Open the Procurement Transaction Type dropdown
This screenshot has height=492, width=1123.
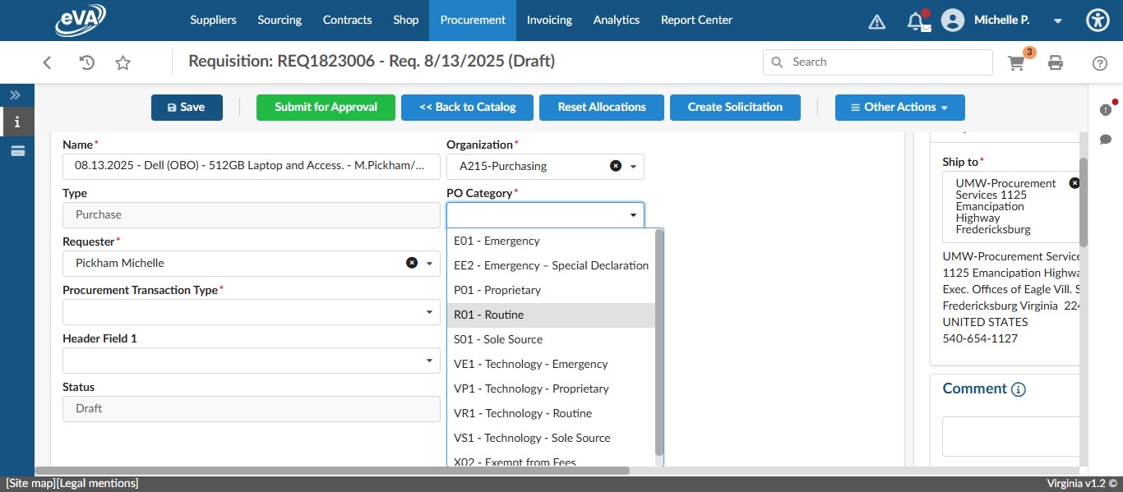point(427,311)
